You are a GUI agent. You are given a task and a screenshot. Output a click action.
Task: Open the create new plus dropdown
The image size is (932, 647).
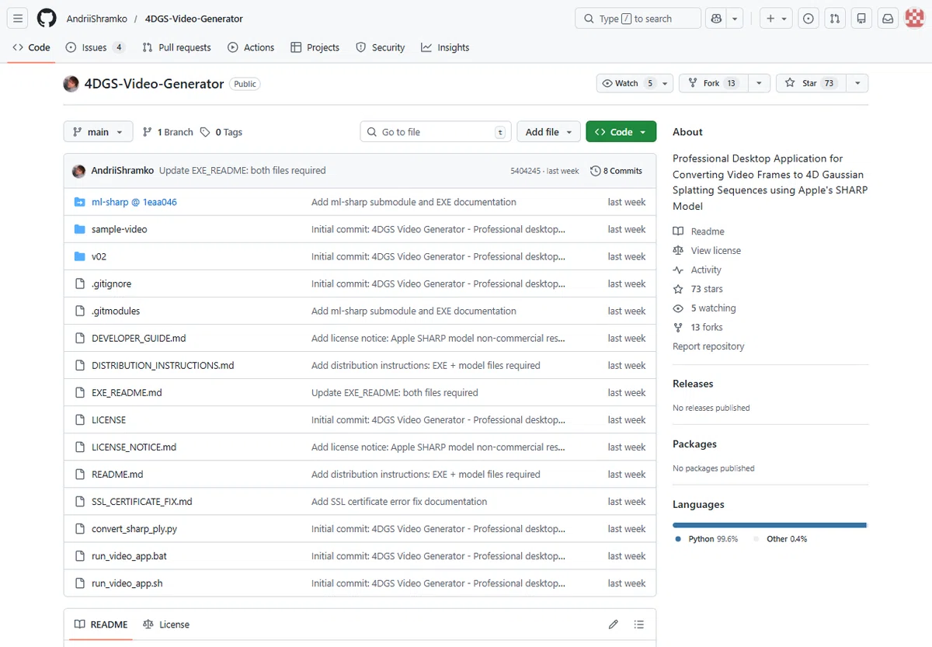point(775,19)
